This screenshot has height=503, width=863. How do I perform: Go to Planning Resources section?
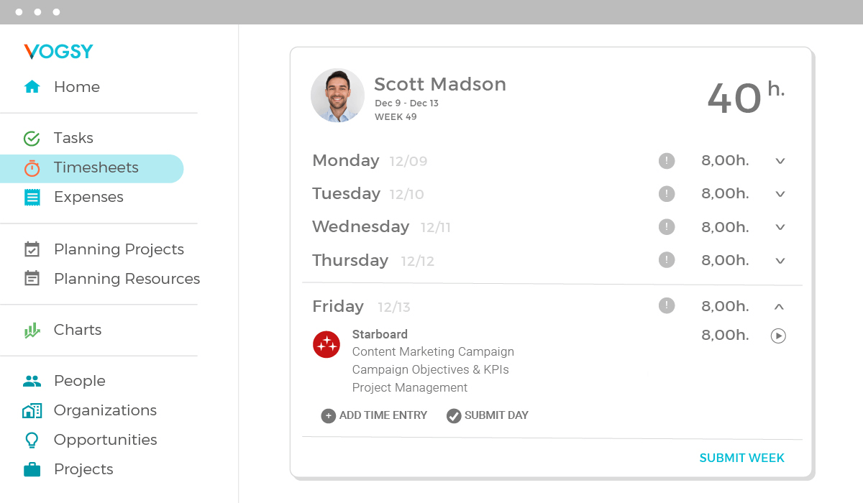point(127,279)
